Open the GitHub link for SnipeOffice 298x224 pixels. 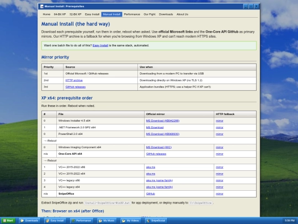[x=150, y=194]
